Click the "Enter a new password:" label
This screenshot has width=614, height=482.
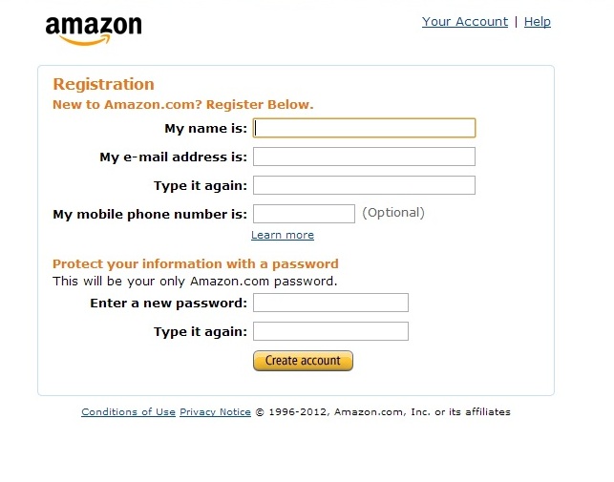[169, 304]
